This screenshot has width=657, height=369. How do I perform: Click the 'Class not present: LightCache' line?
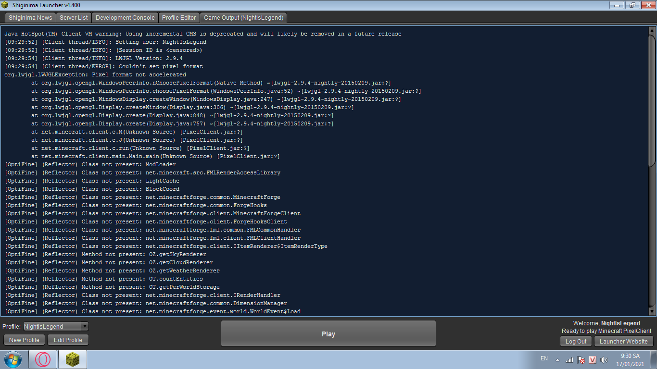[92, 181]
